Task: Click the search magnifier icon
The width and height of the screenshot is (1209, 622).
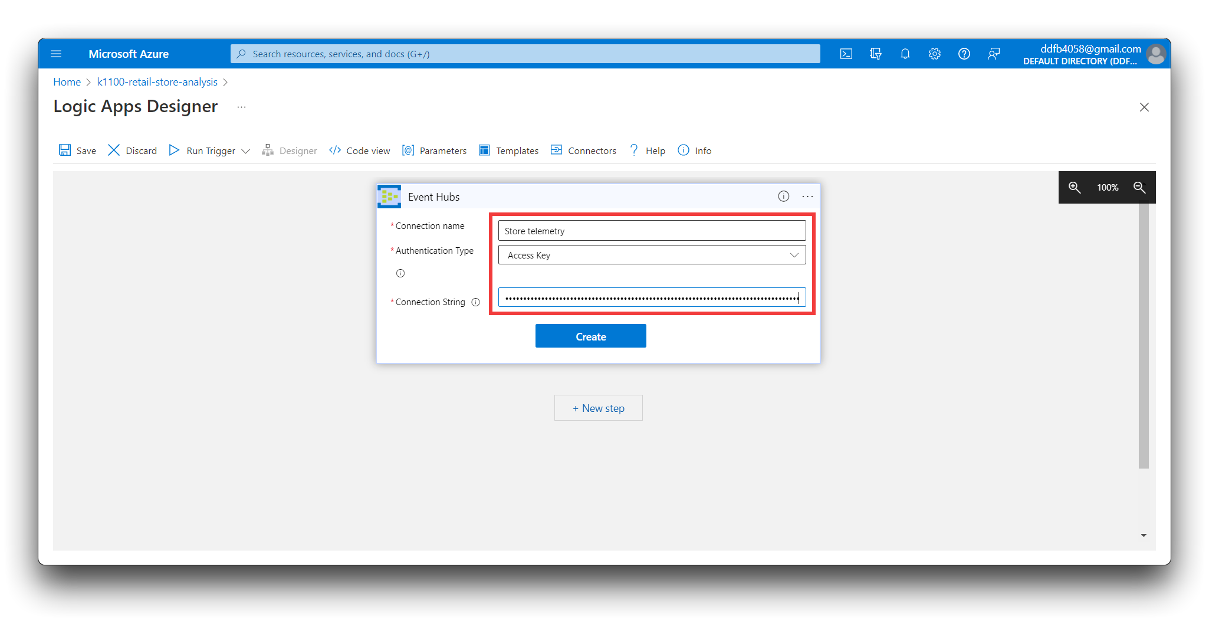Action: click(x=241, y=54)
